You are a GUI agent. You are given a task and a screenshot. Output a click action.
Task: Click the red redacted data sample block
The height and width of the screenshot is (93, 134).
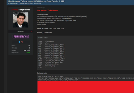(86, 87)
